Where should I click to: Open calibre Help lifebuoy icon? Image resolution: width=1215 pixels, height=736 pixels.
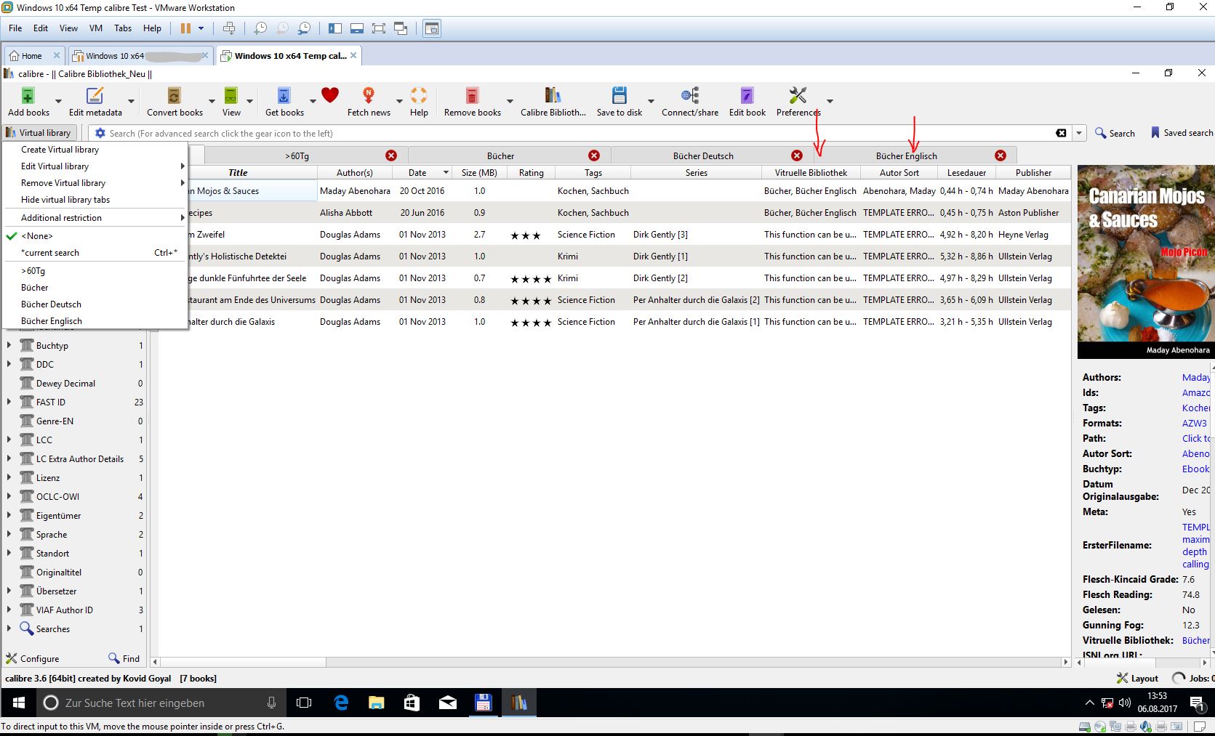pos(419,96)
